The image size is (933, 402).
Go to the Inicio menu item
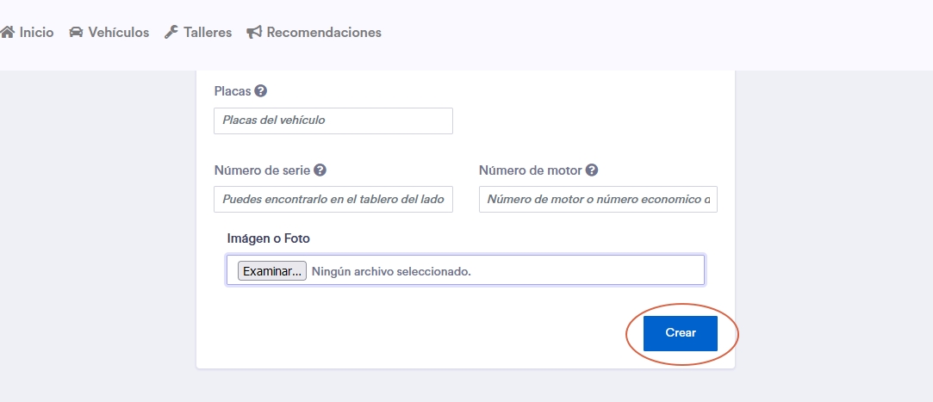pyautogui.click(x=36, y=33)
